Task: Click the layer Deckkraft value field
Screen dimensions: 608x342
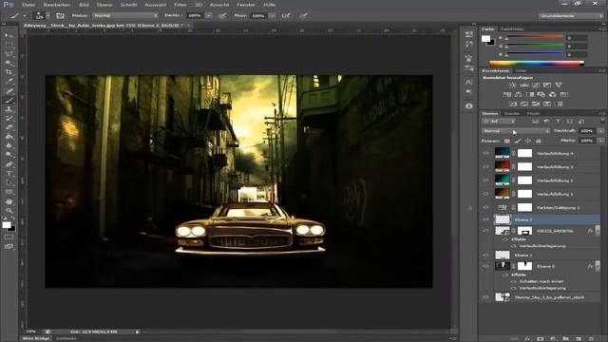Action: 587,131
